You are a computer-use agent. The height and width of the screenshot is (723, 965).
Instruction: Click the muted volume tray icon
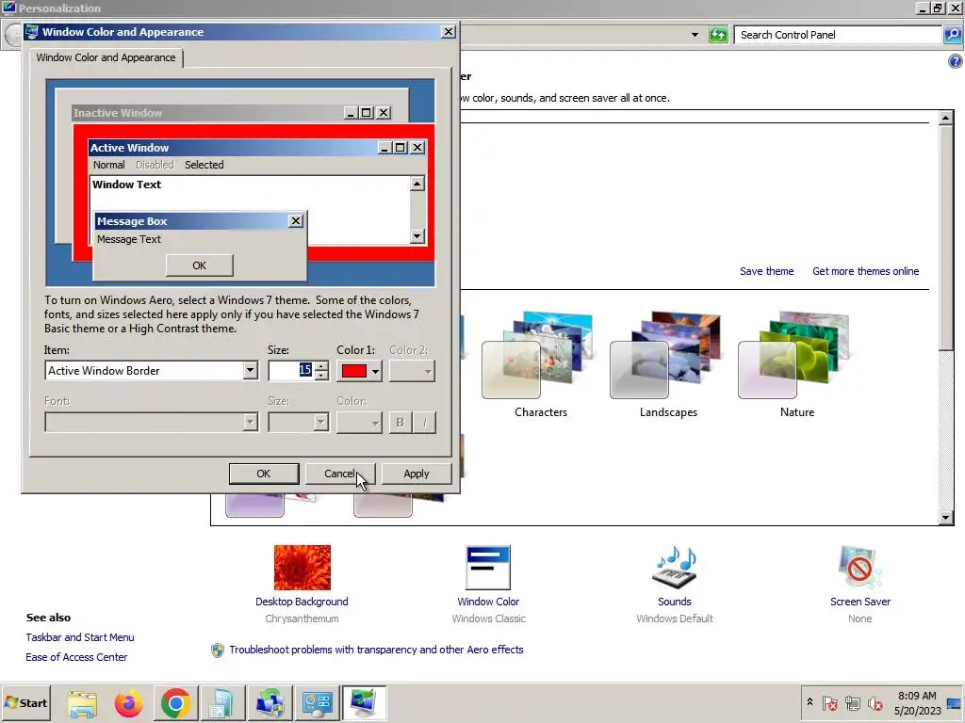click(x=875, y=702)
